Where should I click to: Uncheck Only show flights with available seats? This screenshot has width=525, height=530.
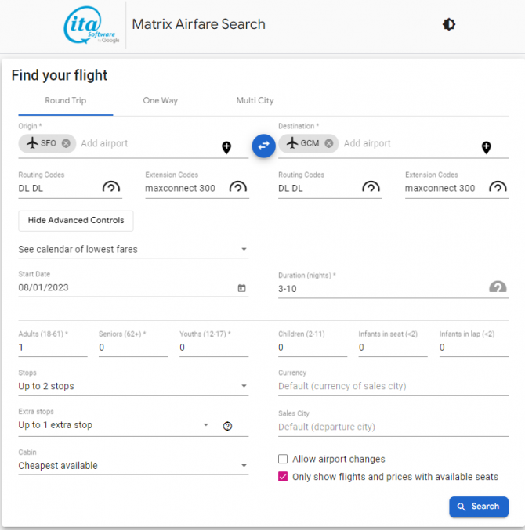(x=283, y=477)
